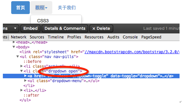Switch to the Console tab
This screenshot has height=105, width=185.
(130, 37)
